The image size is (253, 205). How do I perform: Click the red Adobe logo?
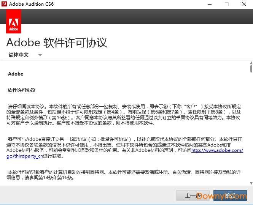(14, 21)
